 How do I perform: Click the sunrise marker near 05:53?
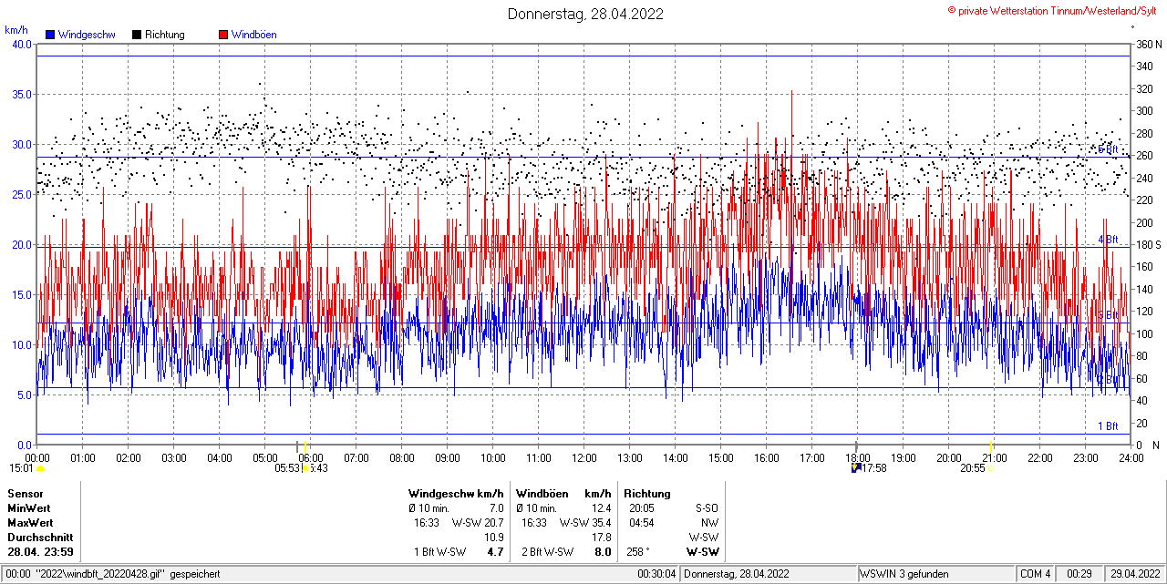click(x=305, y=468)
